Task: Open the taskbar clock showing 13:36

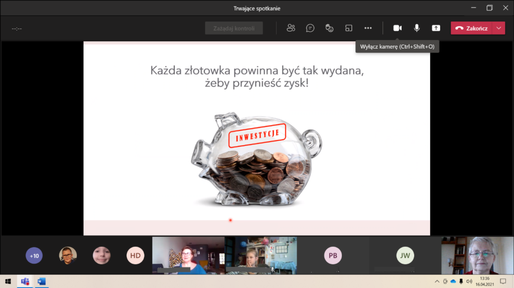Action: [x=485, y=281]
